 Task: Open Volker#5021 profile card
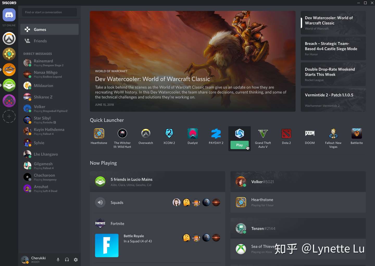(298, 182)
